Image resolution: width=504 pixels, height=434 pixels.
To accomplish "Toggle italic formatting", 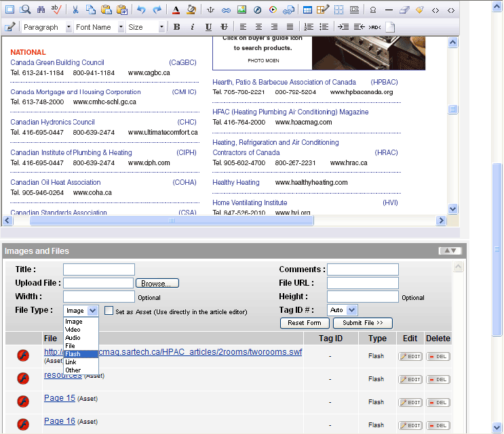I will [x=193, y=27].
